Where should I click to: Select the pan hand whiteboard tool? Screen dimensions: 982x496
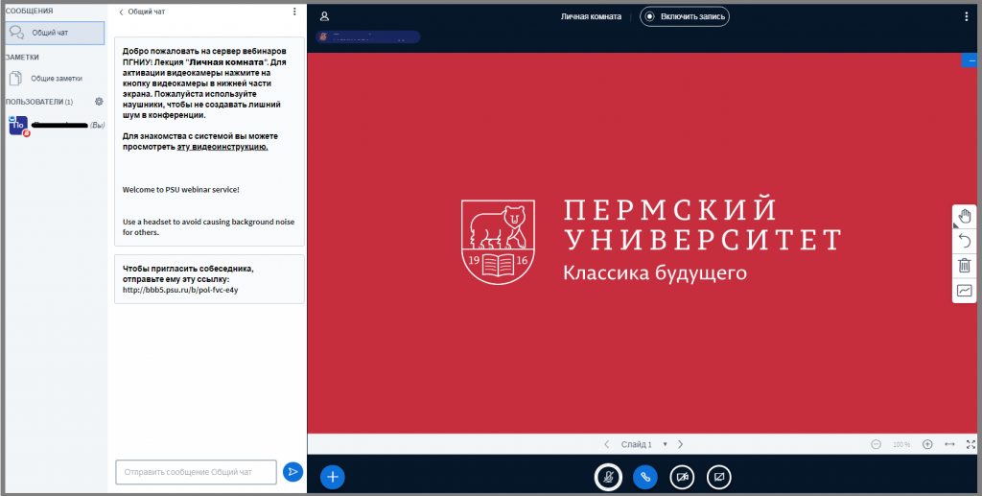coord(965,217)
